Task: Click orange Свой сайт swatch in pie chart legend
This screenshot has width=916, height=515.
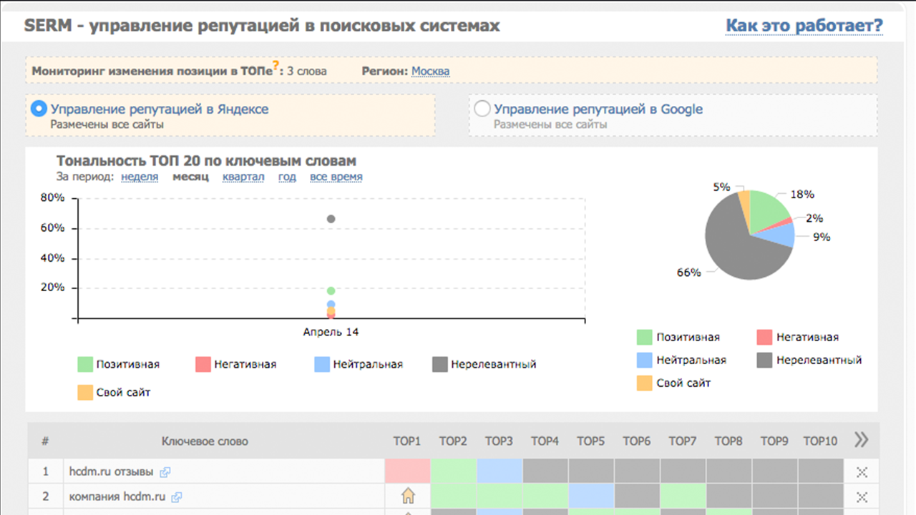Action: coord(644,383)
